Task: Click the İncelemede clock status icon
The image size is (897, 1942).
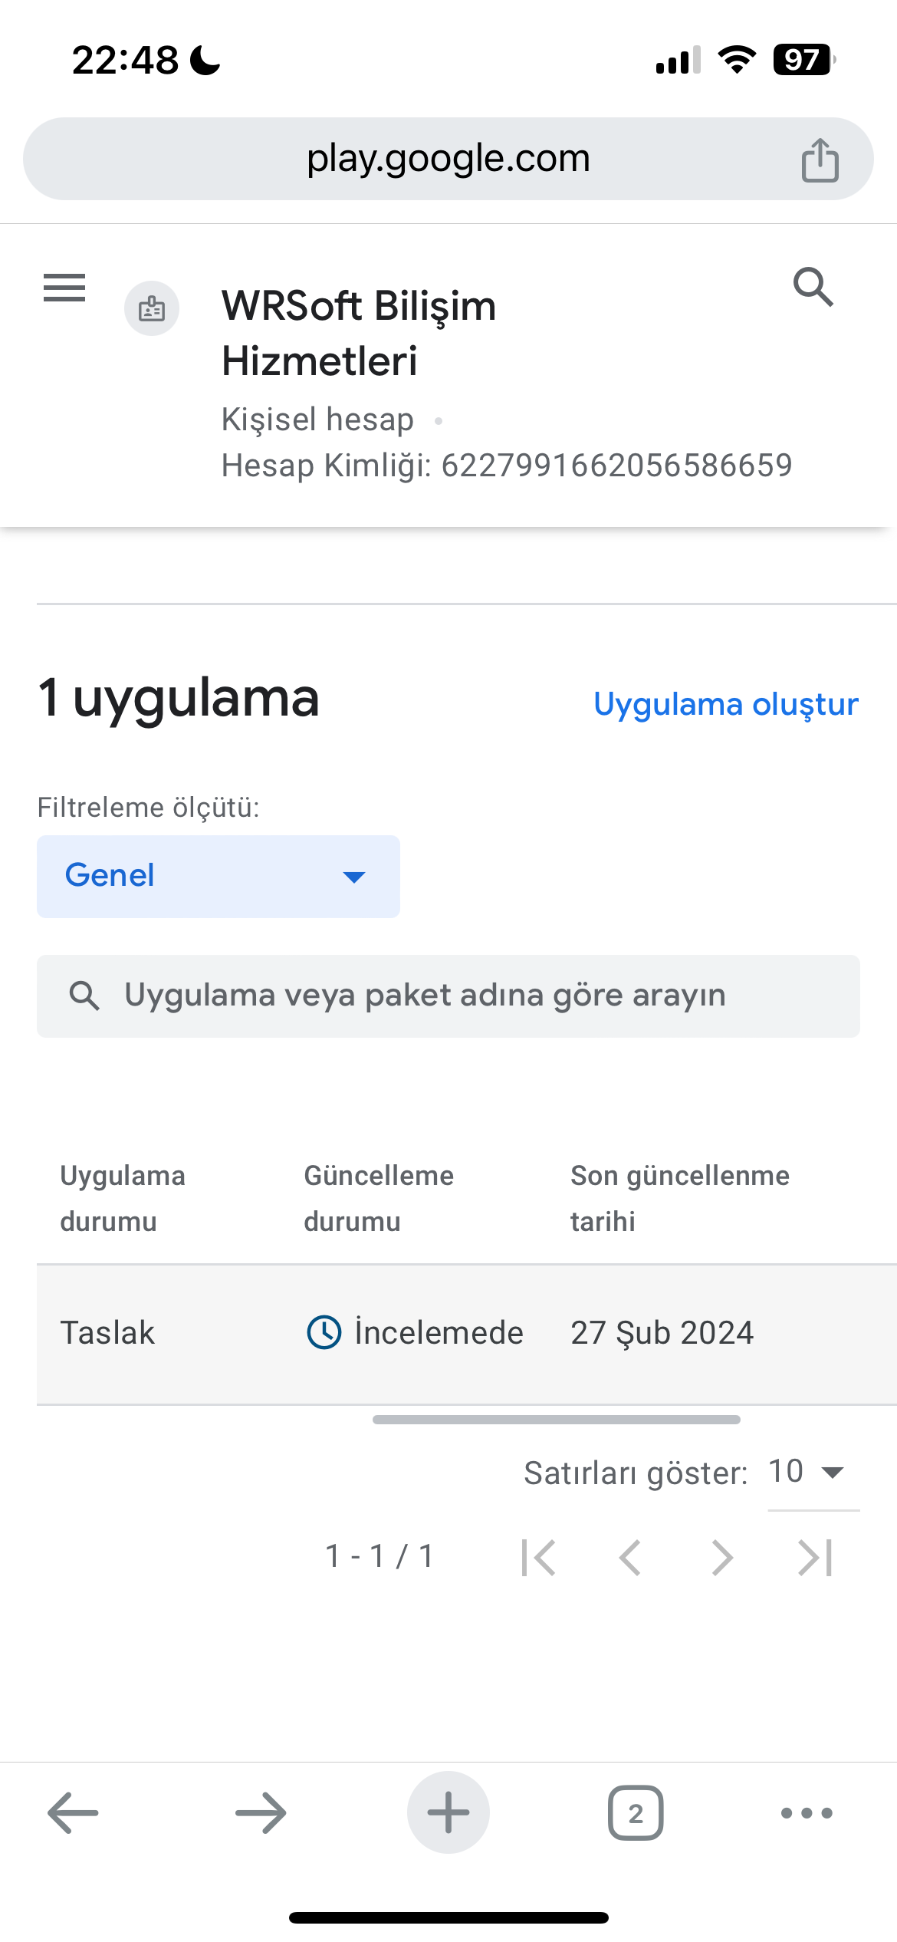Action: pos(324,1332)
